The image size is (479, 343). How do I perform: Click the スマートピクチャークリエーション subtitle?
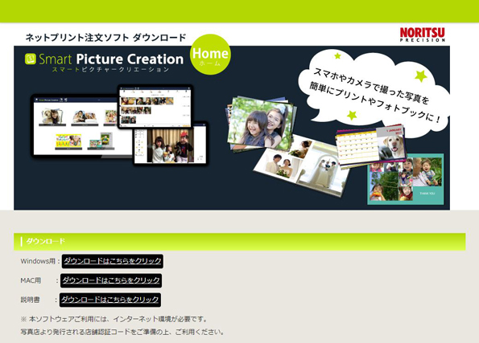click(110, 70)
